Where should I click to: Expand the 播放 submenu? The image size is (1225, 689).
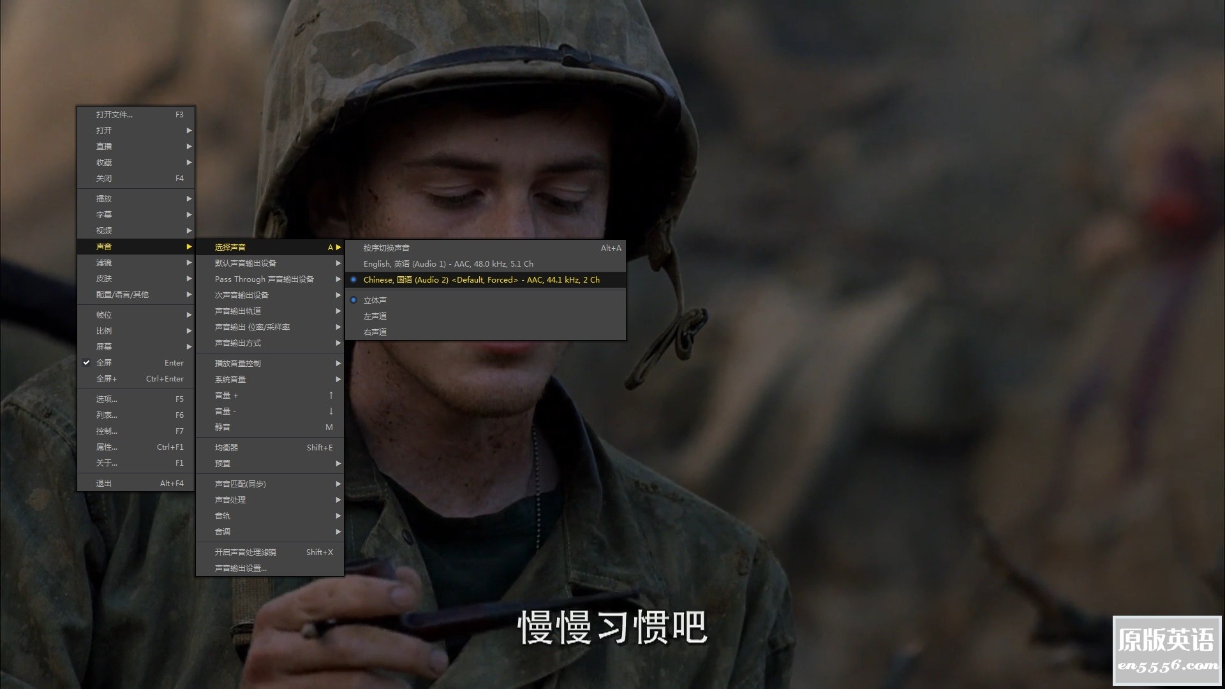pyautogui.click(x=136, y=198)
